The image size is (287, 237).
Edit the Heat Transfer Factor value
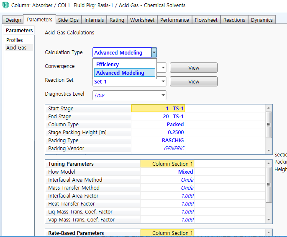pos(167,203)
